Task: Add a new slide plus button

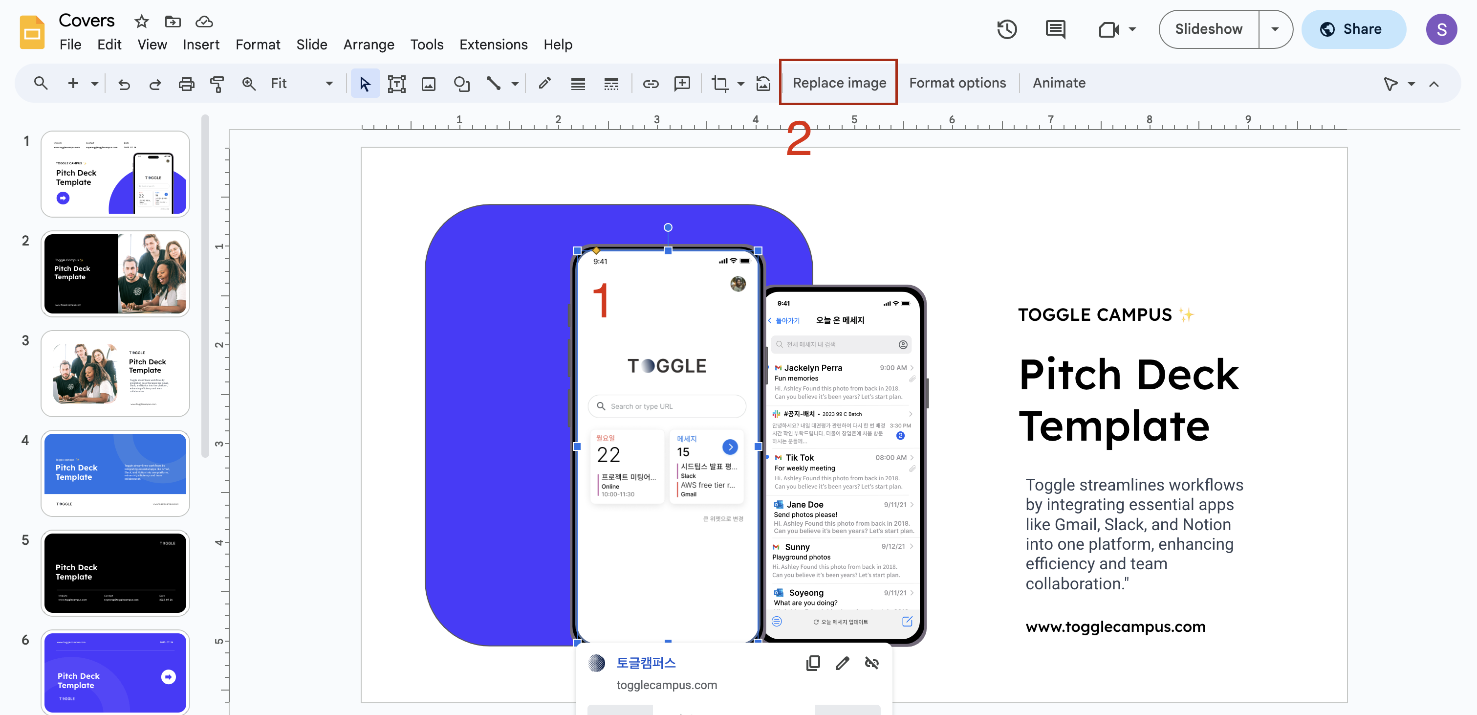Action: 73,83
